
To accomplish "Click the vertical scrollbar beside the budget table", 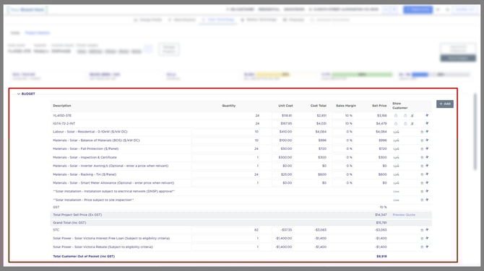I will pos(475,132).
